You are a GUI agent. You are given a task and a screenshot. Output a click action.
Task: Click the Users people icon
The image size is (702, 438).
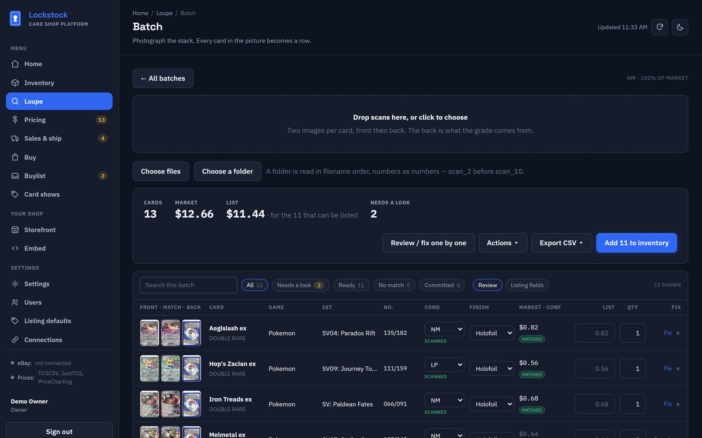point(15,302)
